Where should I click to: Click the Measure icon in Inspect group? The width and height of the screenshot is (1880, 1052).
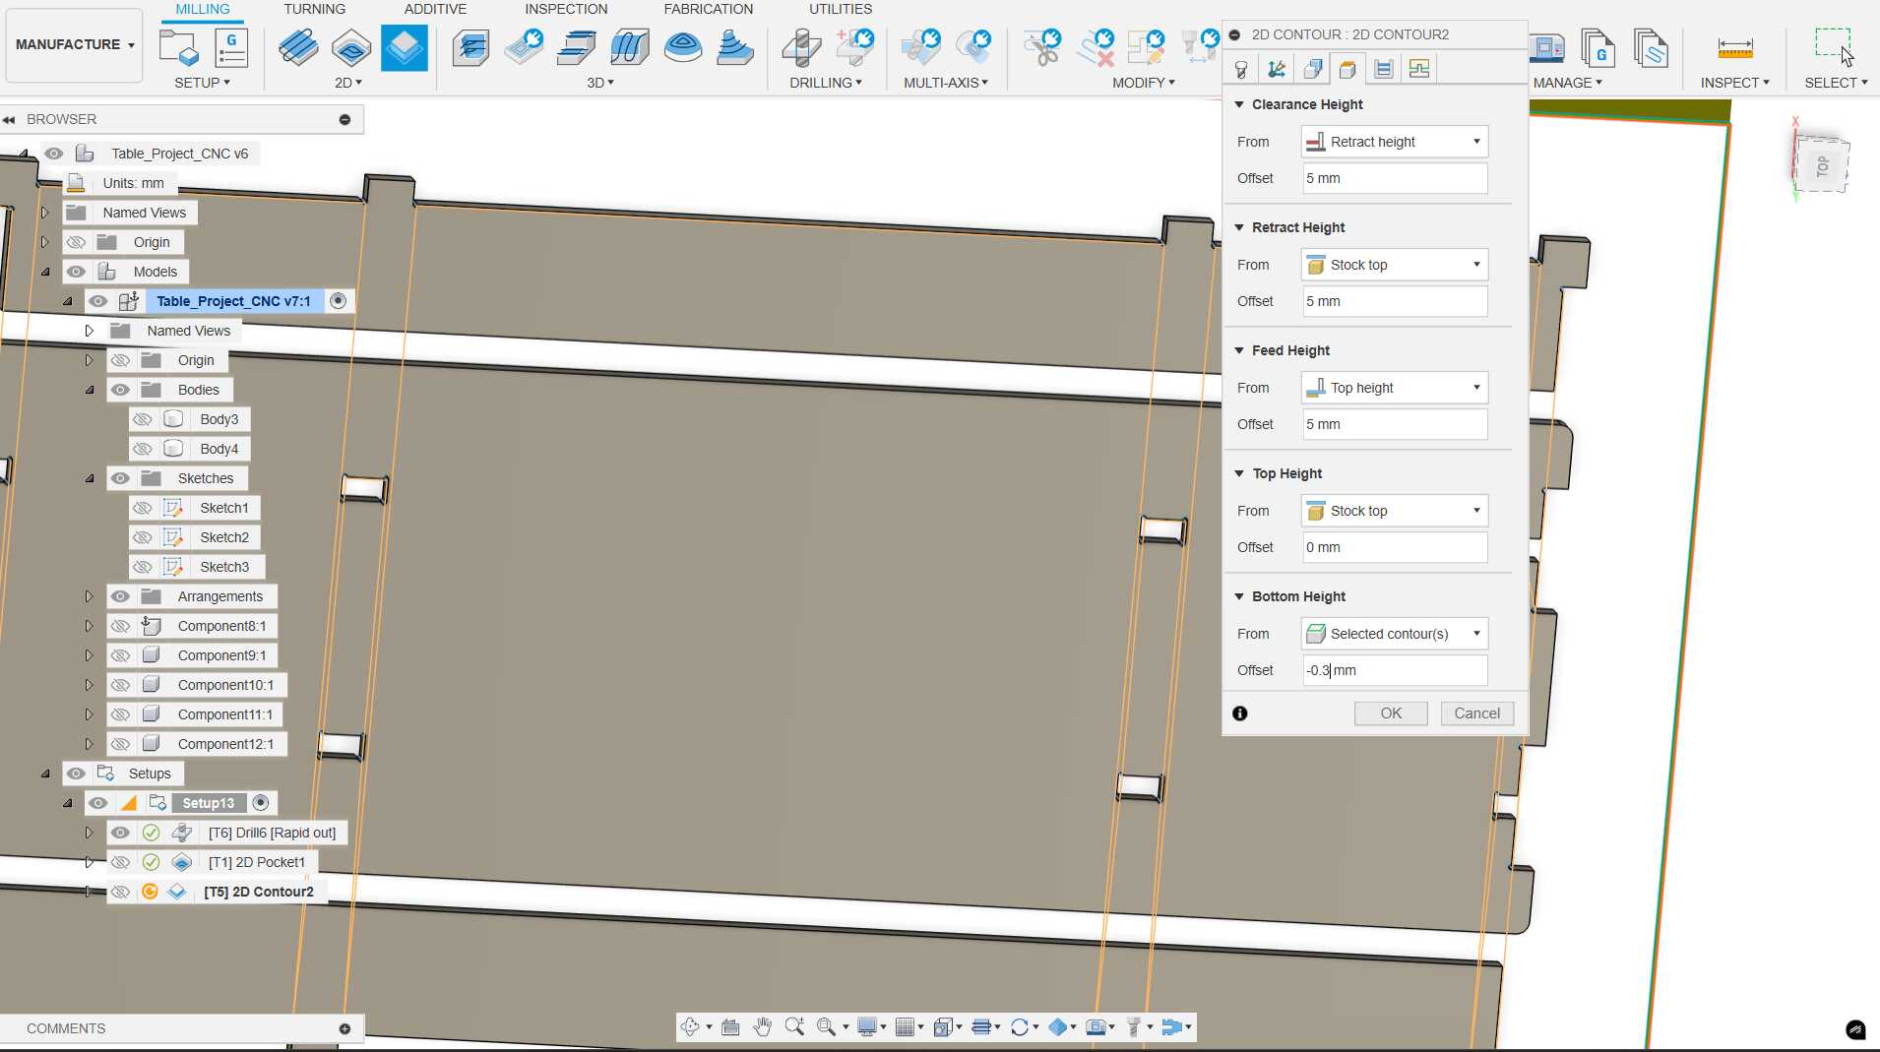point(1734,47)
